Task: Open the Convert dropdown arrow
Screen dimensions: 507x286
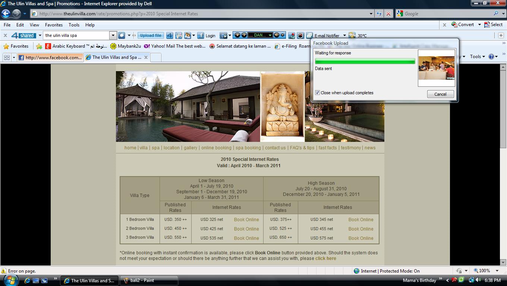Action: [x=479, y=25]
